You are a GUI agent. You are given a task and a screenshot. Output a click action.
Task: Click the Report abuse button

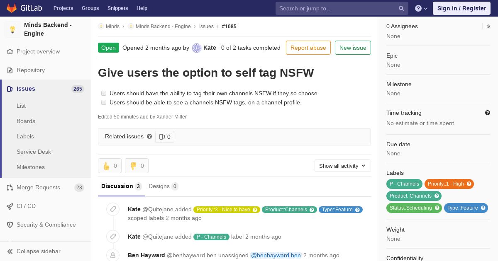[x=308, y=48]
